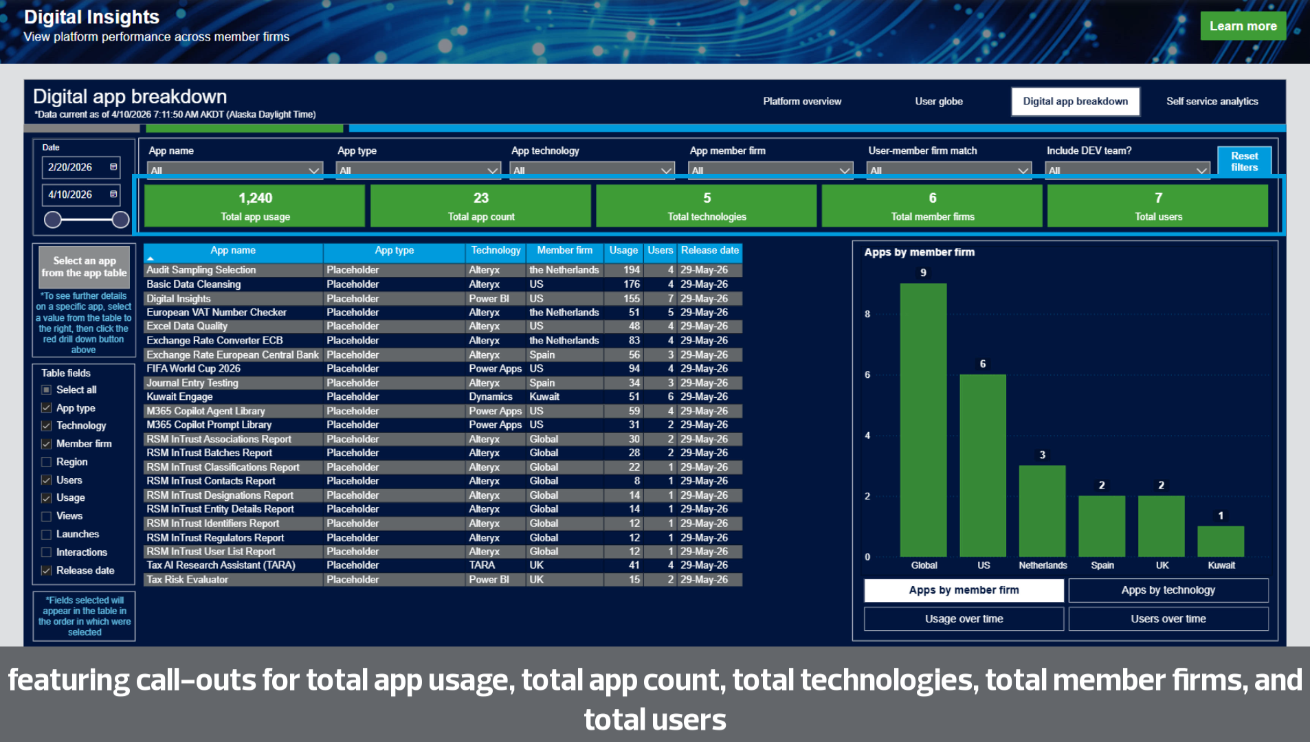1310x742 pixels.
Task: Open the App technology filter dropdown
Action: tap(592, 170)
